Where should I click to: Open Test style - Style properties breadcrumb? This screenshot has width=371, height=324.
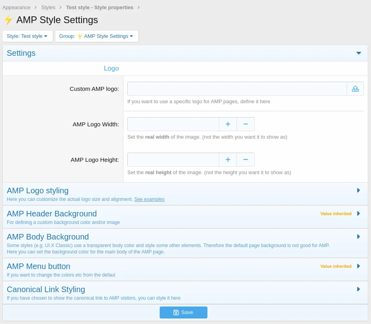[100, 8]
